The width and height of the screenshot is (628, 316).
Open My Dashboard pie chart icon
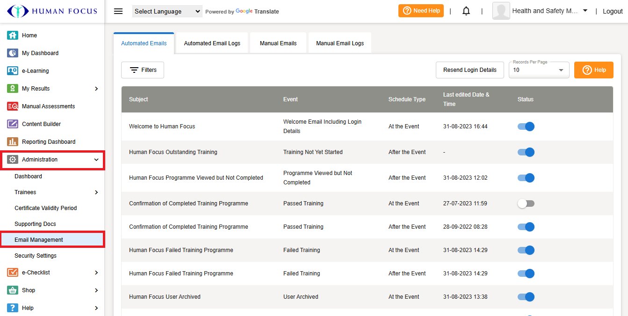[x=13, y=53]
